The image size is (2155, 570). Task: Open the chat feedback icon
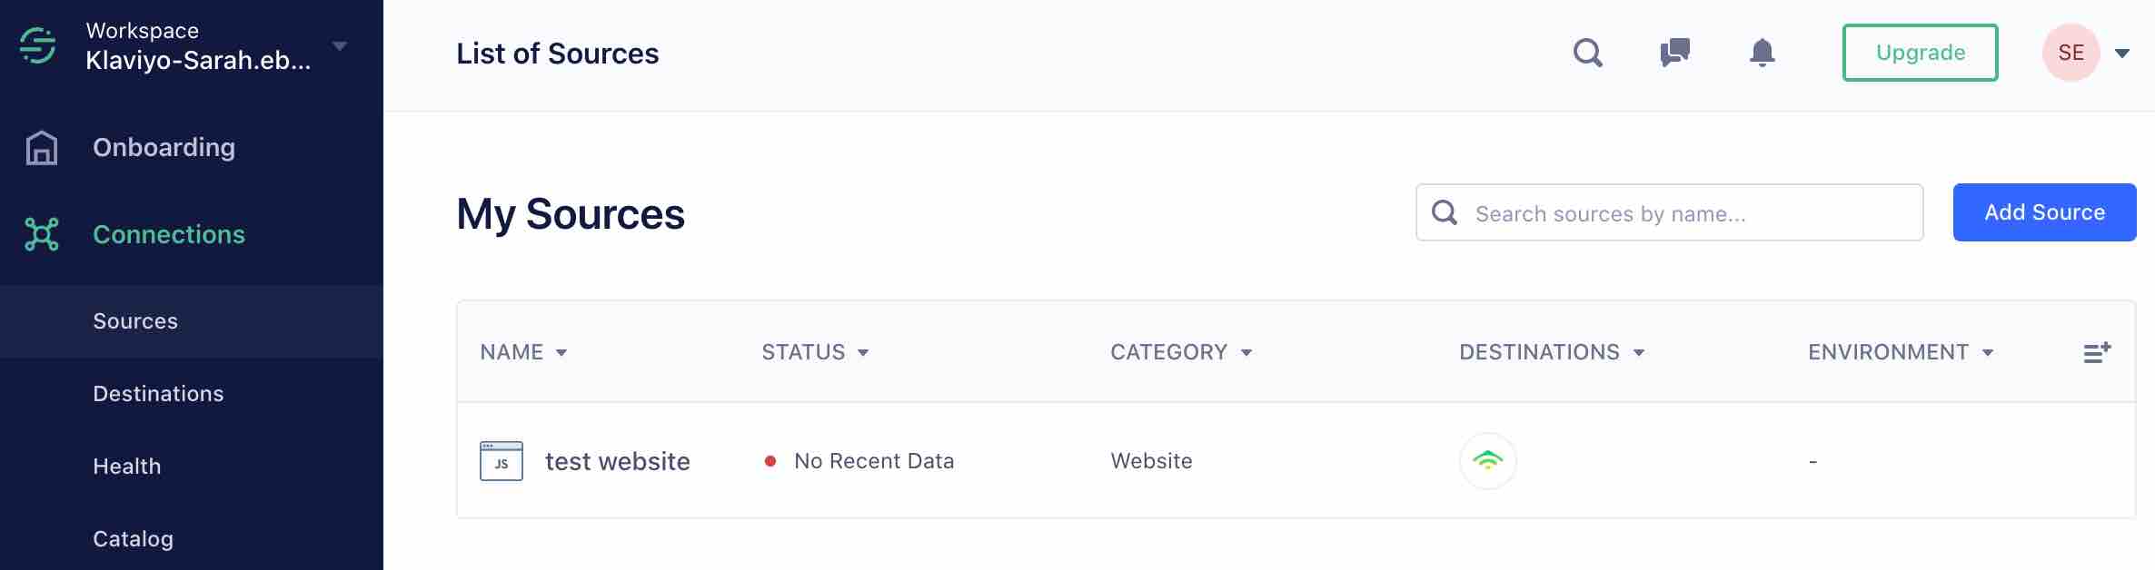1674,53
